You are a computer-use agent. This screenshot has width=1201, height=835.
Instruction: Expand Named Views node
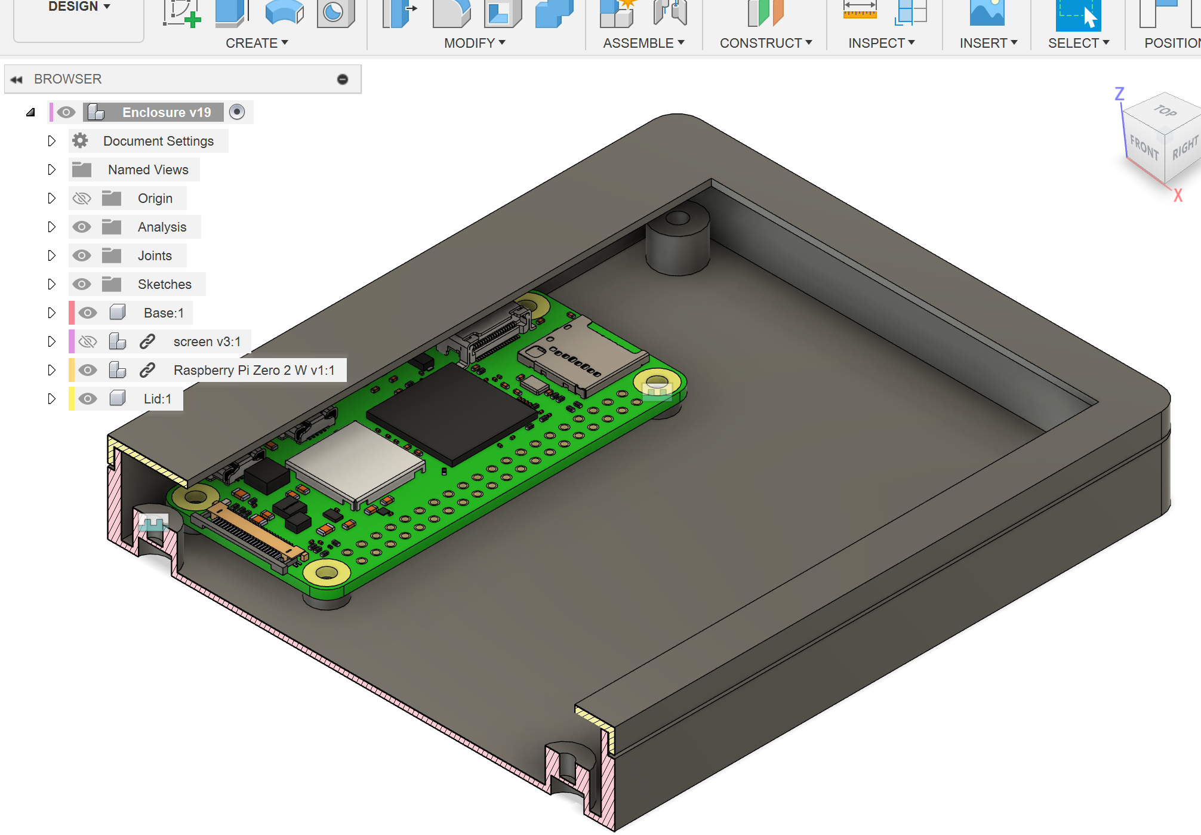tap(51, 170)
